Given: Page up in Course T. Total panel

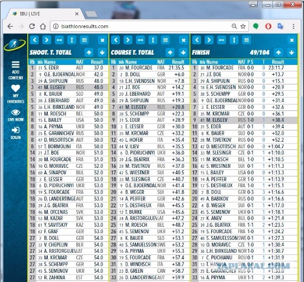Looking at the screenshot, I should pyautogui.click(x=170, y=53).
